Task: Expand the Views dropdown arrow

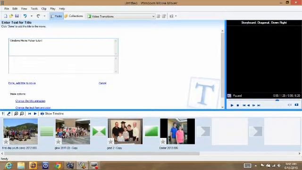Action: [176, 16]
